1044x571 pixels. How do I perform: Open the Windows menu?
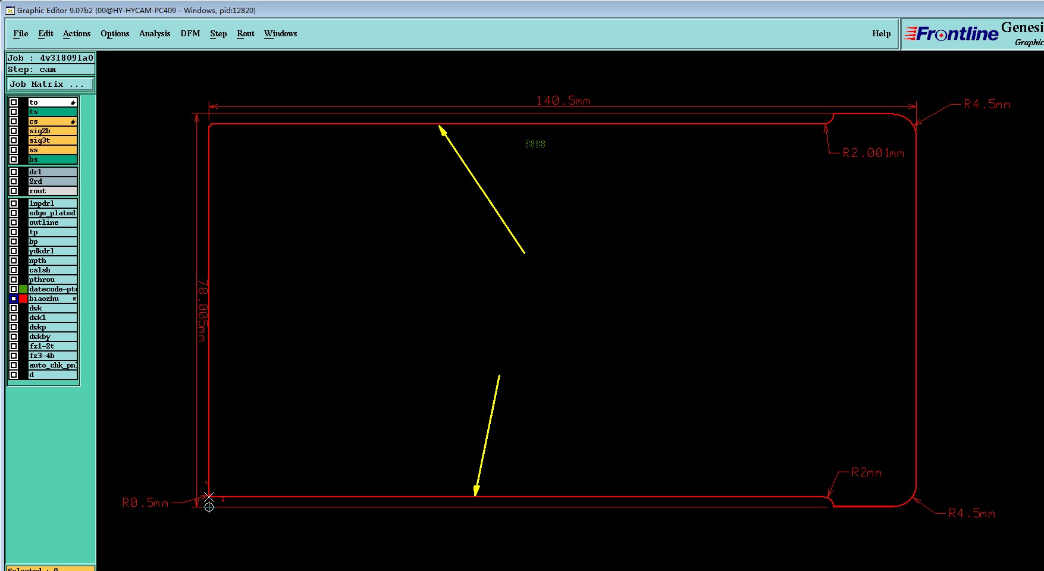coord(281,33)
